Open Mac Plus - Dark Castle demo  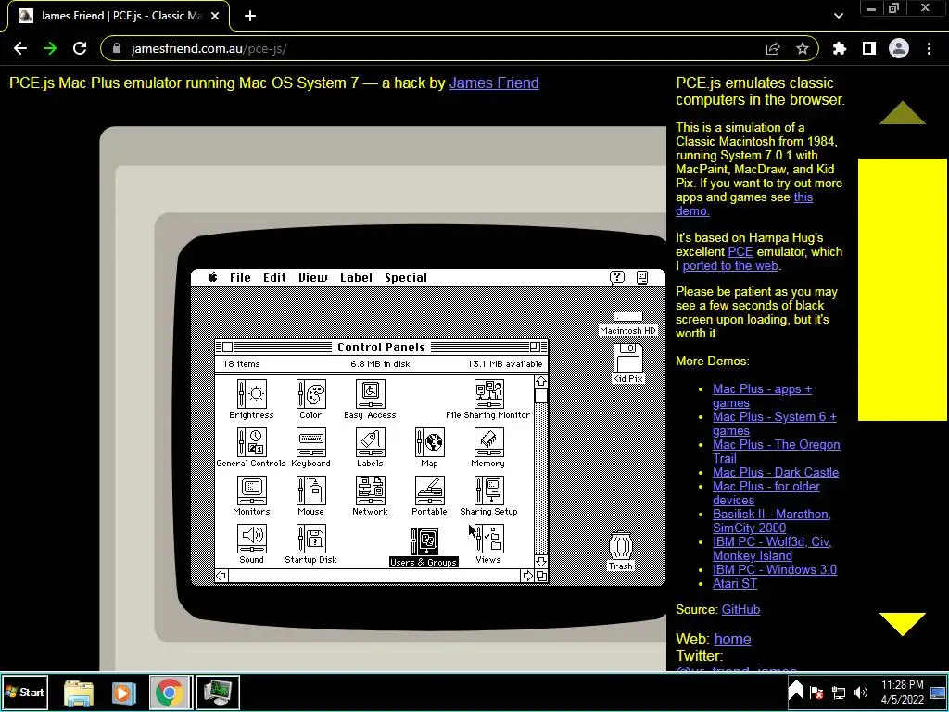(x=776, y=472)
